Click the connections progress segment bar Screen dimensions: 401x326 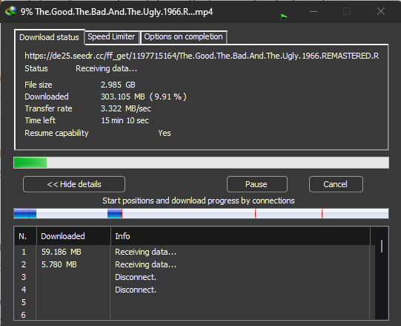(202, 213)
